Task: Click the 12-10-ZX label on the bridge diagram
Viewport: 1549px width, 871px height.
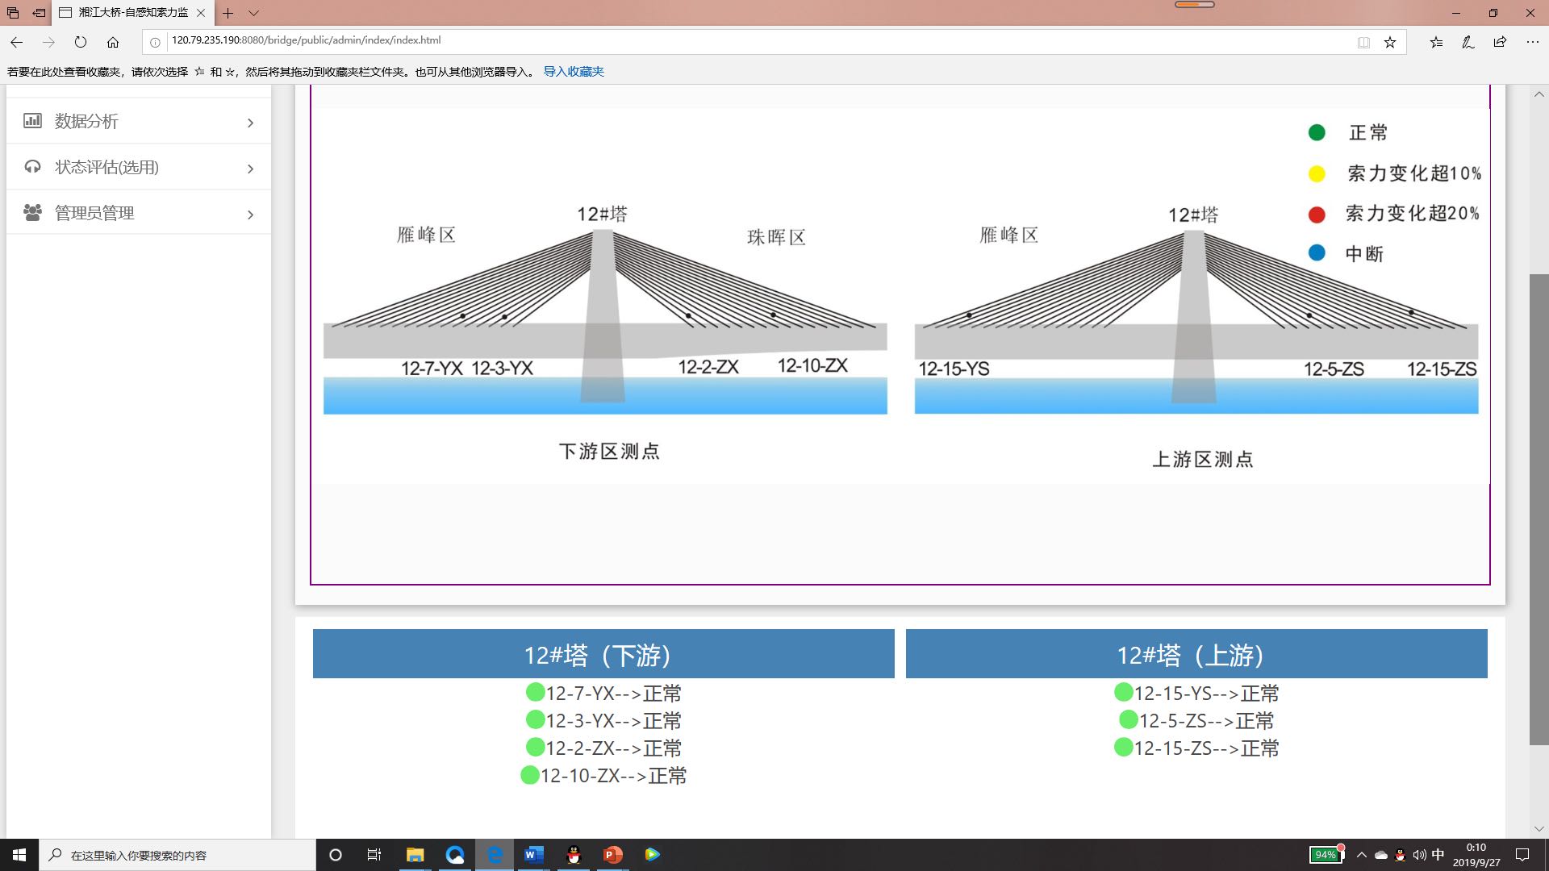Action: pos(812,365)
